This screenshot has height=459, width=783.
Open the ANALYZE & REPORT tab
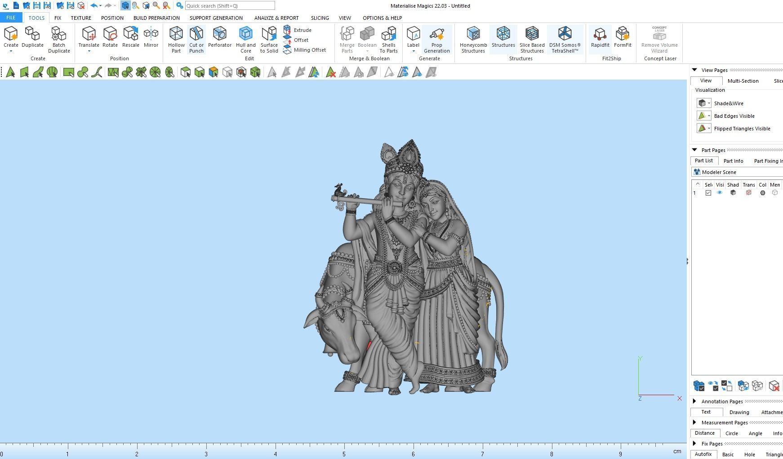pyautogui.click(x=276, y=18)
